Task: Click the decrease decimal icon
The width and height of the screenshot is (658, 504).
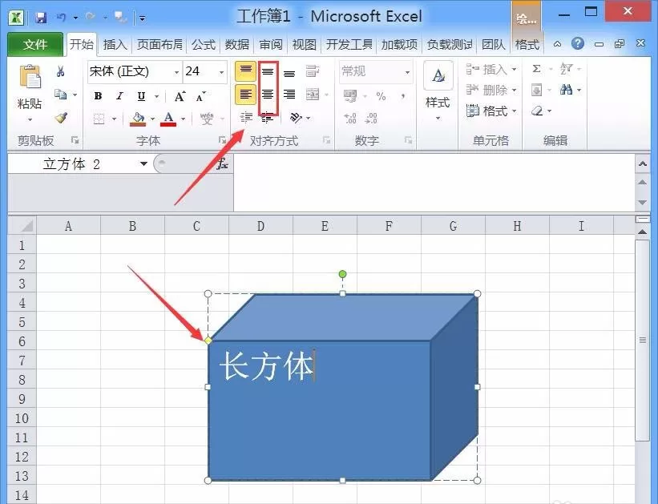Action: [x=371, y=119]
